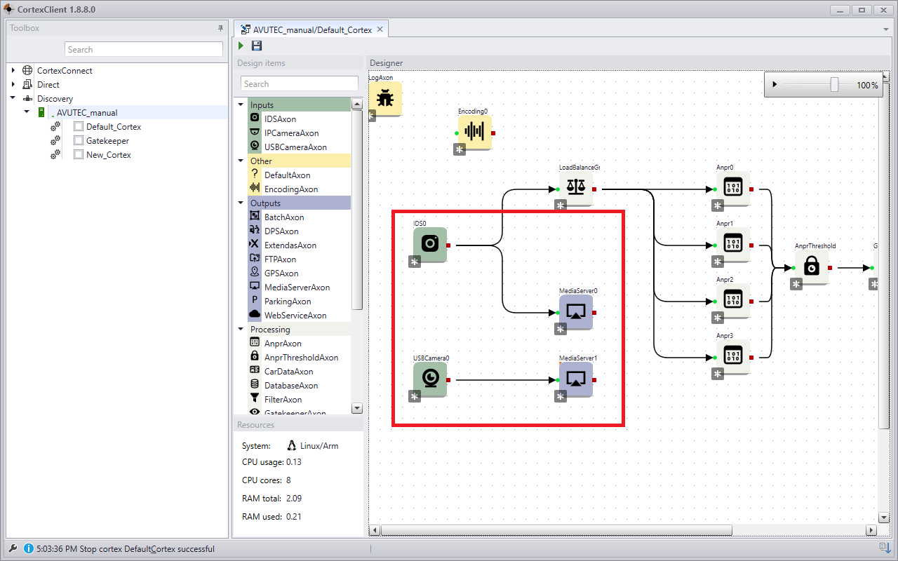The width and height of the screenshot is (898, 561).
Task: Tick the Default_Cortex checkbox
Action: pyautogui.click(x=79, y=127)
